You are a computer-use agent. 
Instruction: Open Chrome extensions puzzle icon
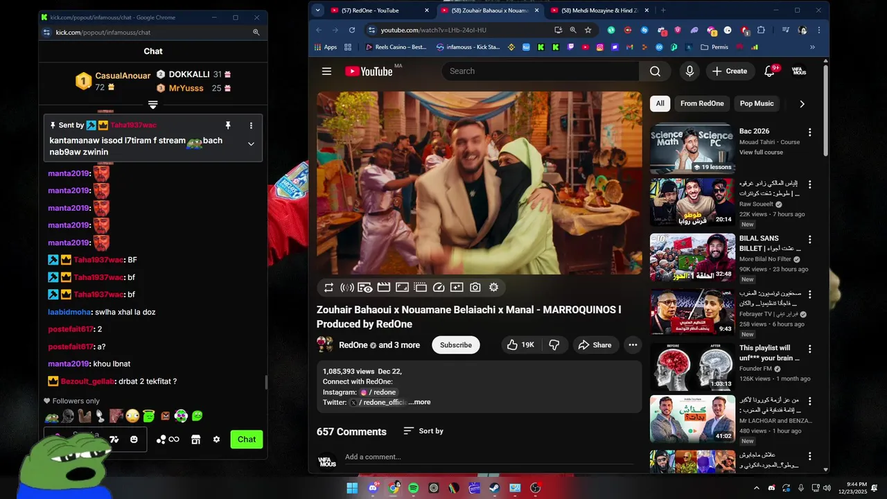pyautogui.click(x=761, y=30)
